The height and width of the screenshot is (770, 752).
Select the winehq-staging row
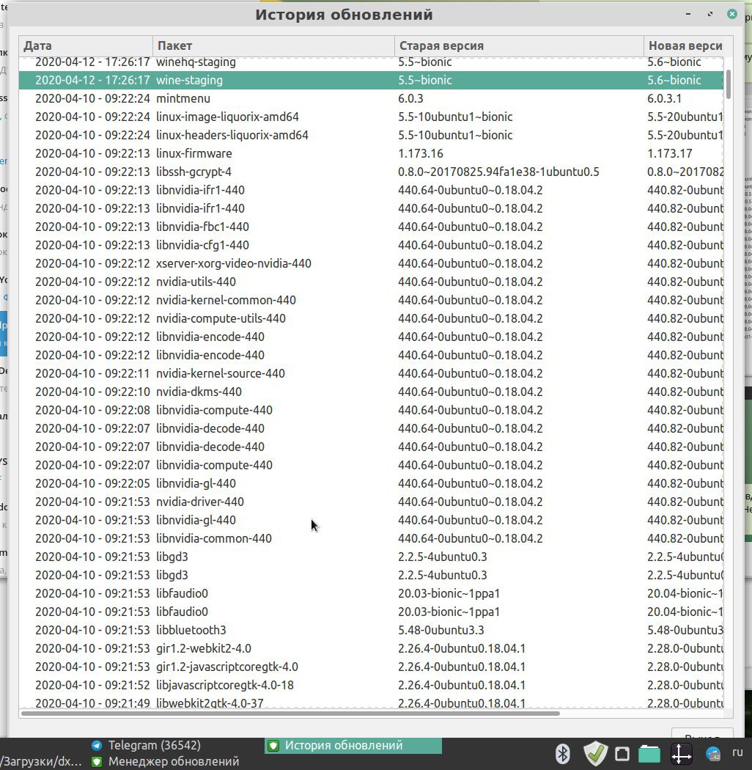point(371,62)
